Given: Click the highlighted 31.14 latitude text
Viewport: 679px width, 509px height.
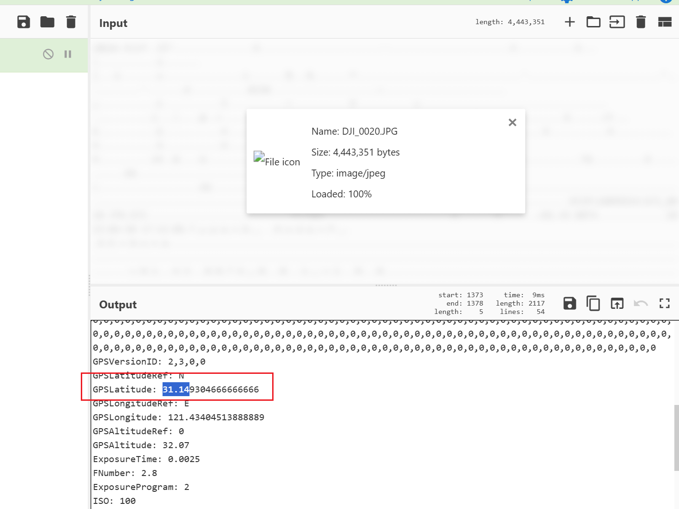Looking at the screenshot, I should click(176, 390).
